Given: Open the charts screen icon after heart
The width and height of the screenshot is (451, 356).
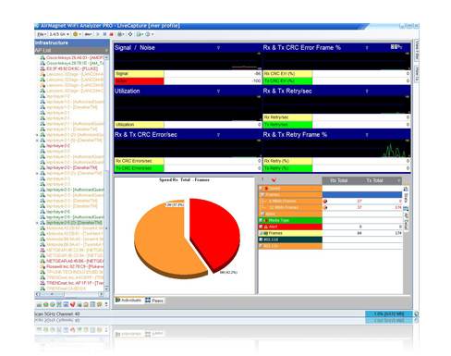Looking at the screenshot, I should [x=79, y=304].
